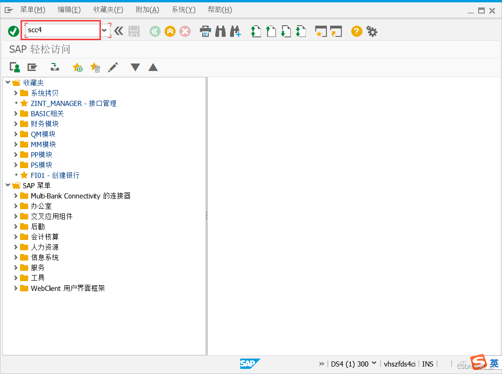Select the 后勤 folder
Image resolution: width=502 pixels, height=374 pixels.
[38, 226]
